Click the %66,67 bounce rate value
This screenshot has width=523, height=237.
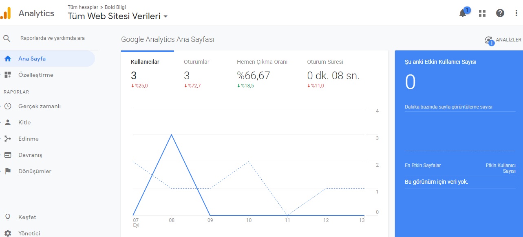(x=254, y=76)
